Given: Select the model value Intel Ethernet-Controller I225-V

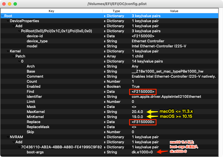Looking at the screenshot, I should tap(159, 46).
